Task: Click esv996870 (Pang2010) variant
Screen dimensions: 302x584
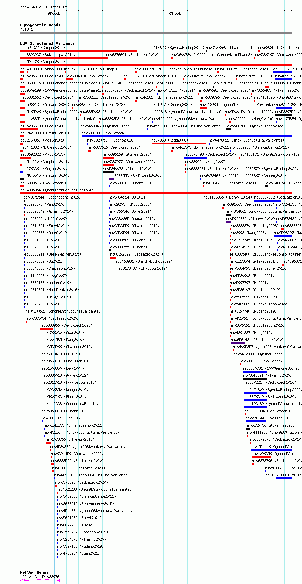Action: pyautogui.click(x=44, y=205)
